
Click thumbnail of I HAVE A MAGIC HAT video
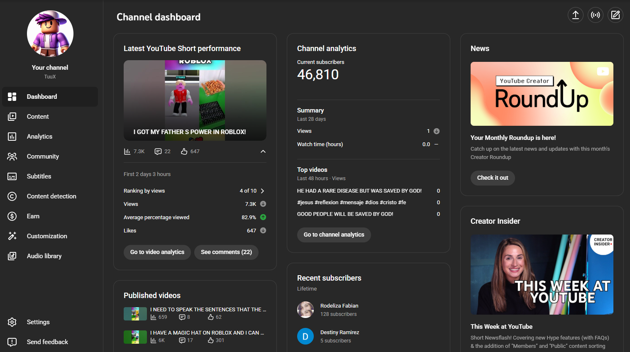point(135,337)
